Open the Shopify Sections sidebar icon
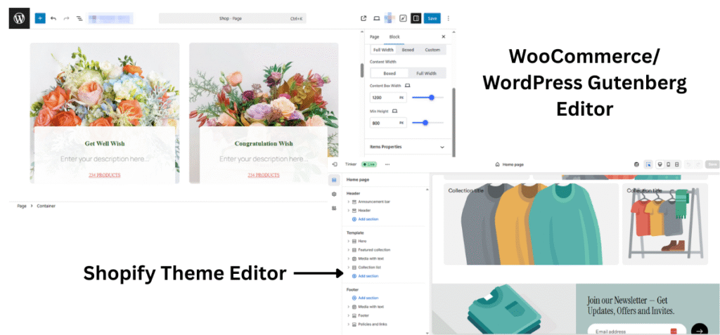The image size is (720, 335). click(334, 180)
